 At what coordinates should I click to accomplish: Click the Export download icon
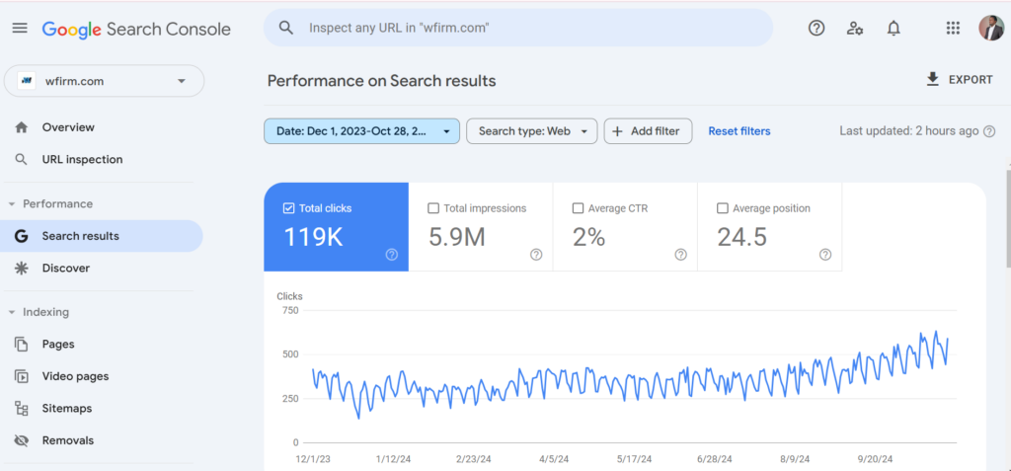[x=932, y=79]
